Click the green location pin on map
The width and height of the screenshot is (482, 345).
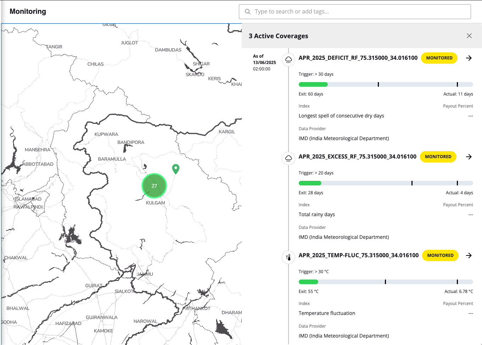[175, 169]
